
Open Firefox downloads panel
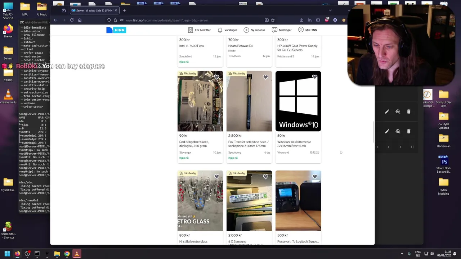tap(301, 20)
